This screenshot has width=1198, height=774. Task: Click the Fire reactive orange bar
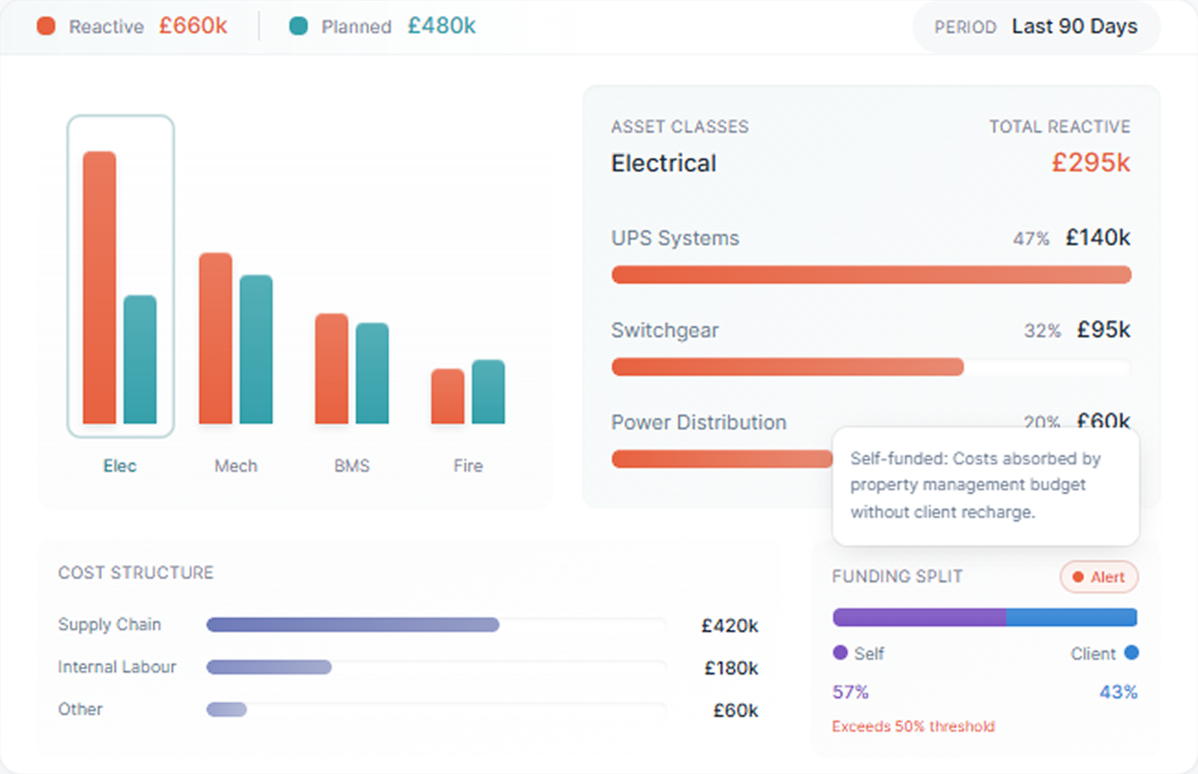pyautogui.click(x=448, y=396)
